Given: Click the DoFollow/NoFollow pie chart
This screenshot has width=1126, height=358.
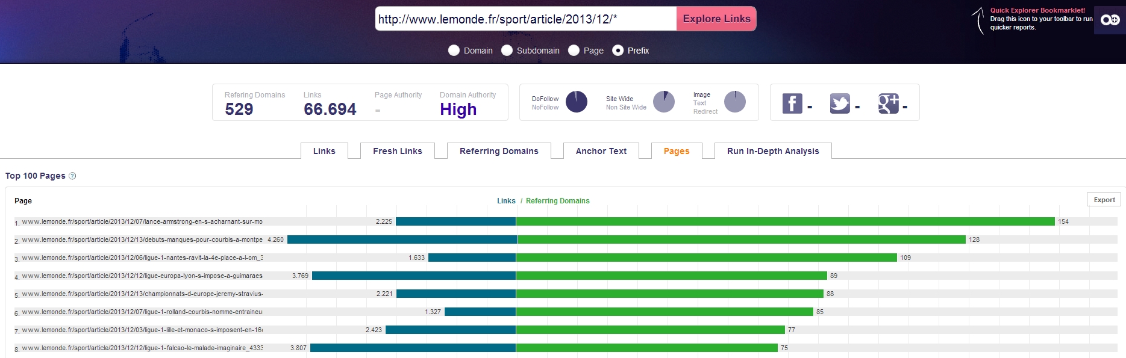Looking at the screenshot, I should pos(577,102).
